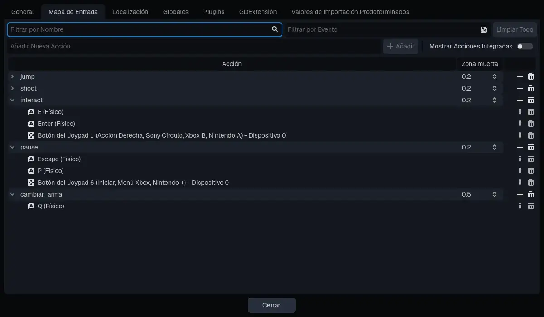Remove the Q (Físico) event
Viewport: 544px width, 317px height.
point(531,206)
